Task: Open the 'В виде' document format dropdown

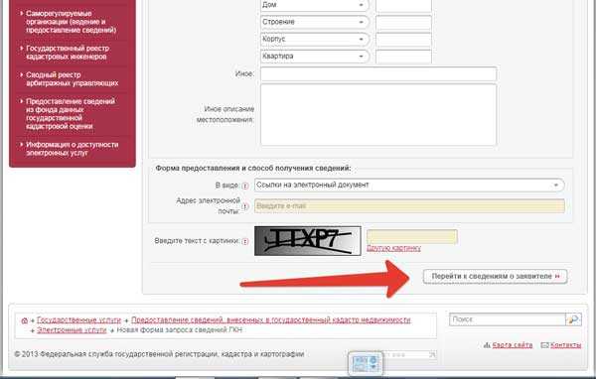Action: click(409, 185)
